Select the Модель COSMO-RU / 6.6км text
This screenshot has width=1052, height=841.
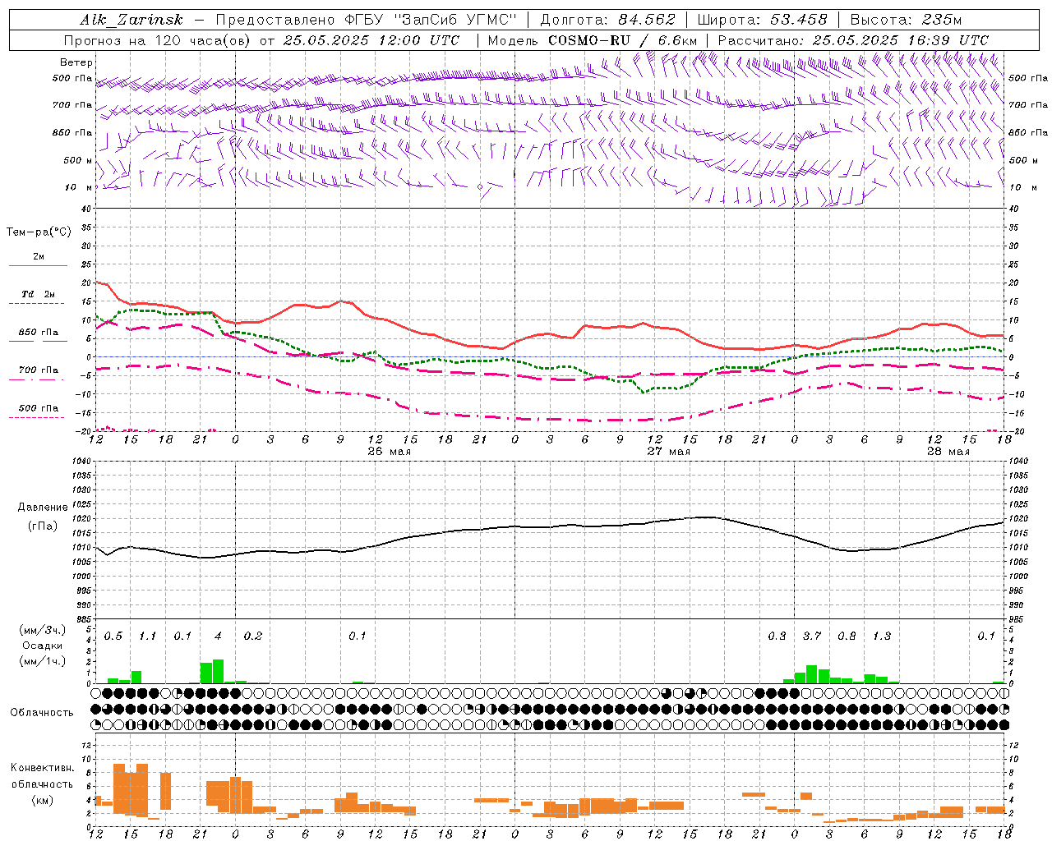(592, 40)
